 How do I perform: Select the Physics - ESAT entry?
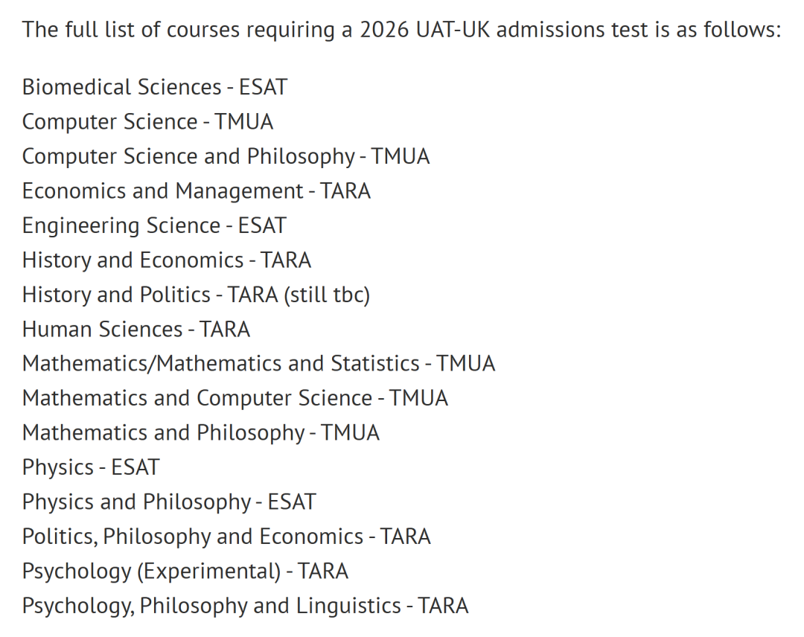point(91,467)
